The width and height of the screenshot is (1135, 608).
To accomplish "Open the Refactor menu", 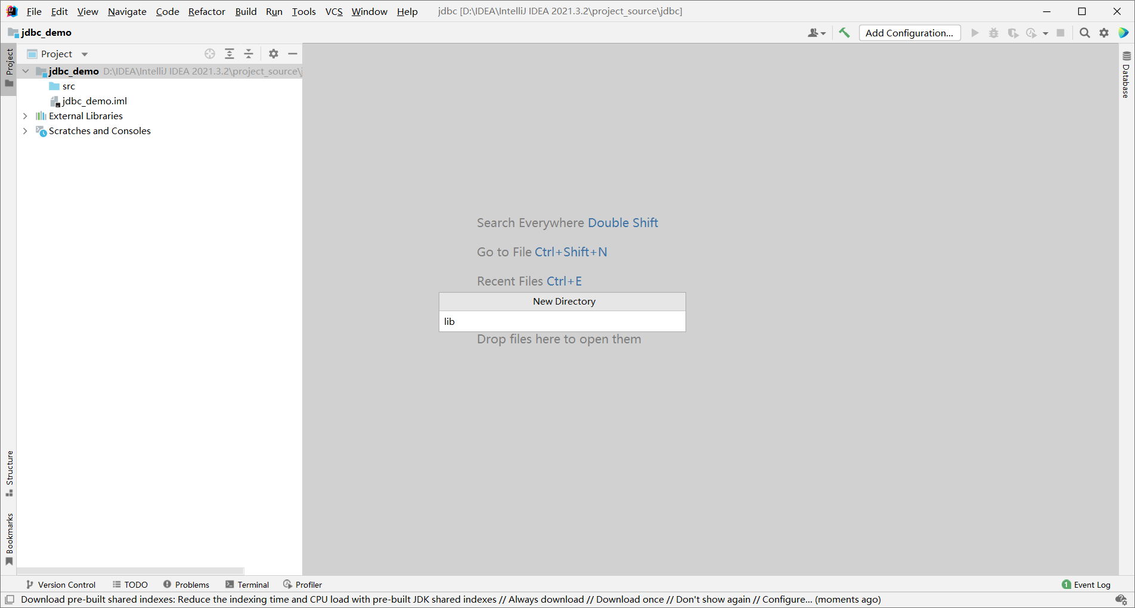I will 206,11.
